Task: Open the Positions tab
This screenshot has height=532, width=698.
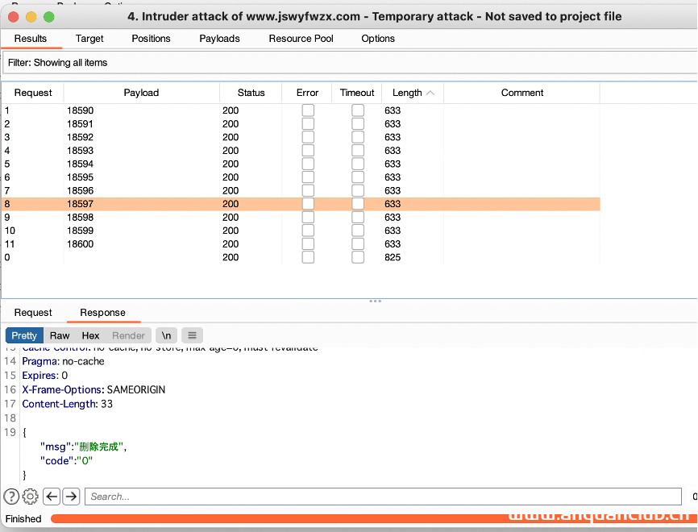Action: click(x=151, y=38)
